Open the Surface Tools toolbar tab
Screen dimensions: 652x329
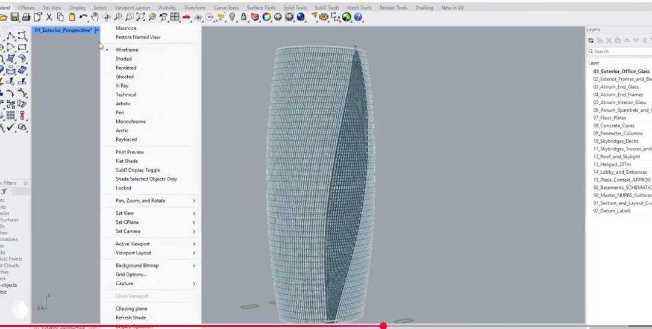coord(261,8)
